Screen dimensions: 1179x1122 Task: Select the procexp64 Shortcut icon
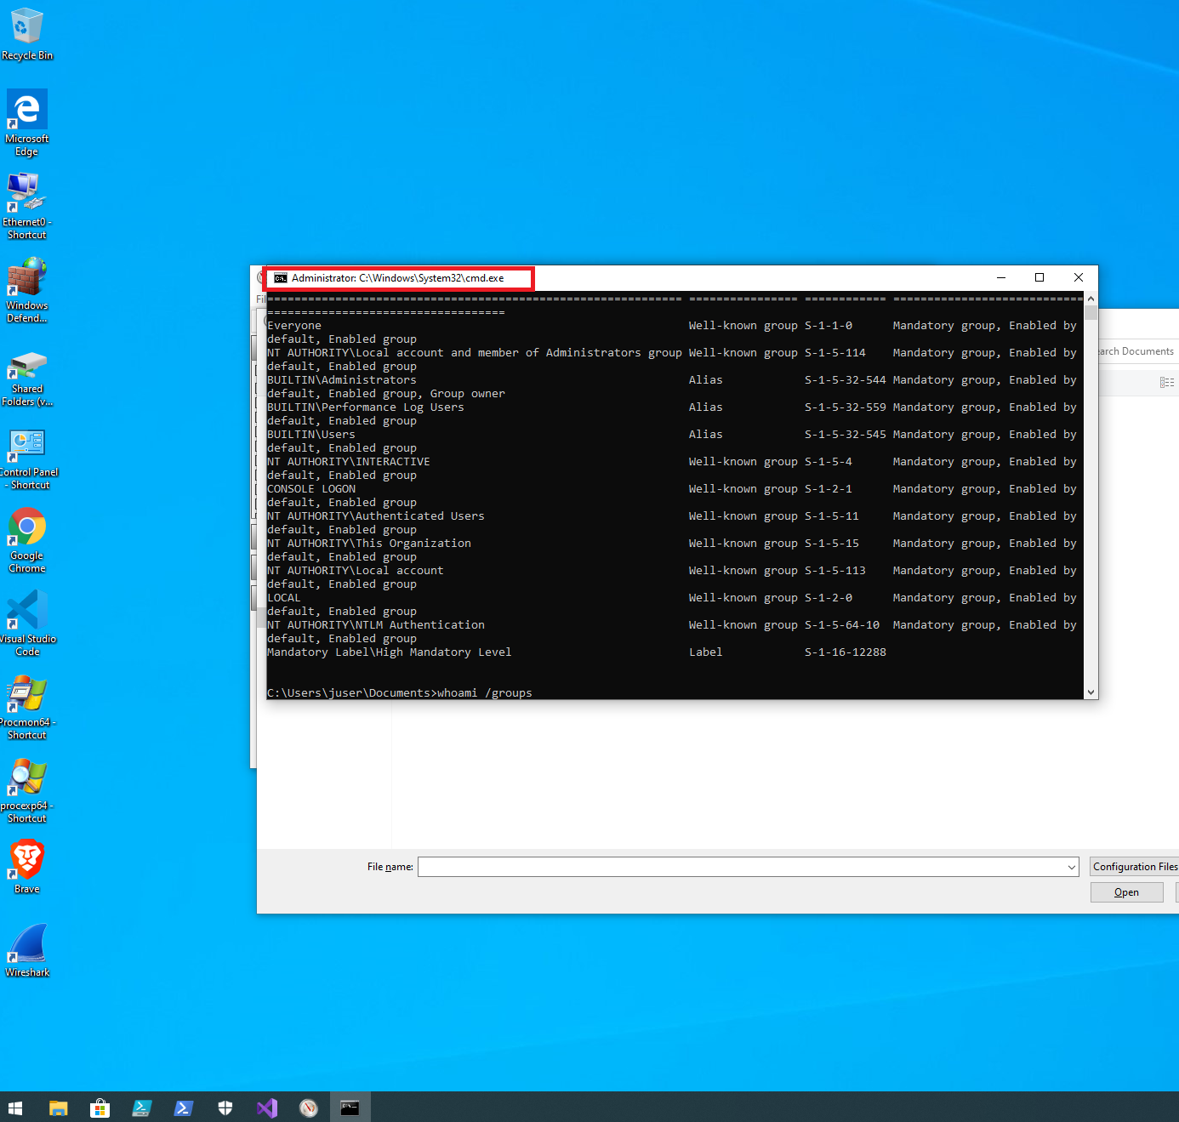(26, 790)
